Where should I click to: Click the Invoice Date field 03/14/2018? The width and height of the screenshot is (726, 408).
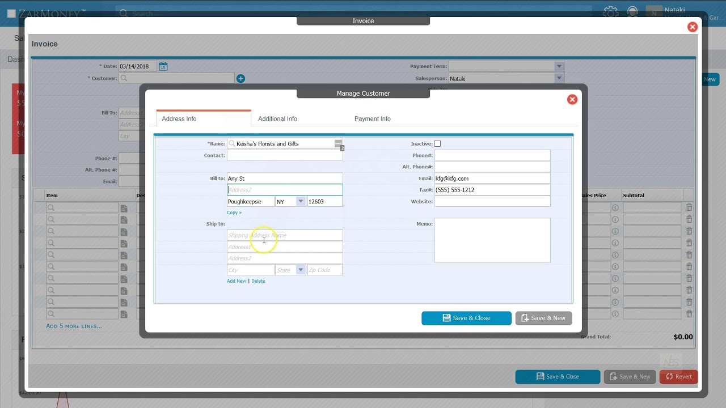coord(138,66)
